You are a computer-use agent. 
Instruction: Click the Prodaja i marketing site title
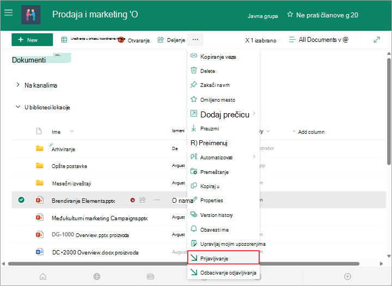pos(95,15)
